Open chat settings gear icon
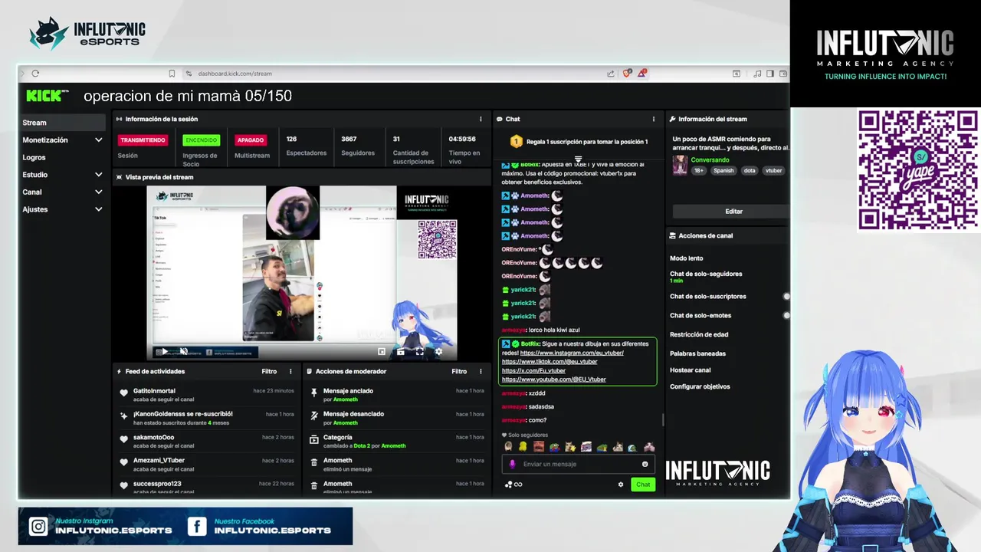The width and height of the screenshot is (981, 552). [621, 485]
